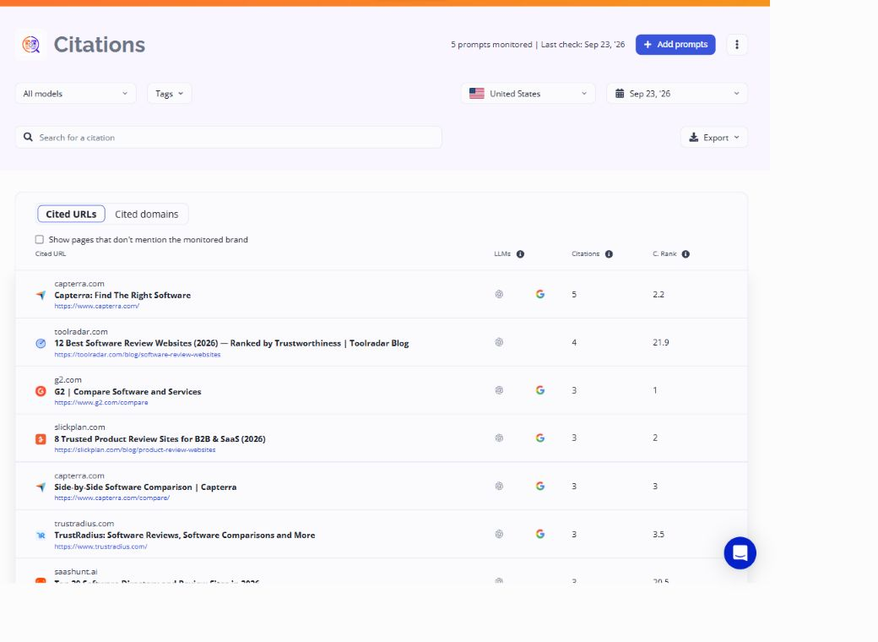The width and height of the screenshot is (878, 642).
Task: Click the citations count 4 for Toolradar
Action: [574, 342]
